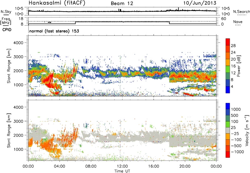Click the "4000" tick of the power panel

click(18, 43)
